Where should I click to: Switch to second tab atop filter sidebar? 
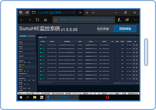pos(31,36)
